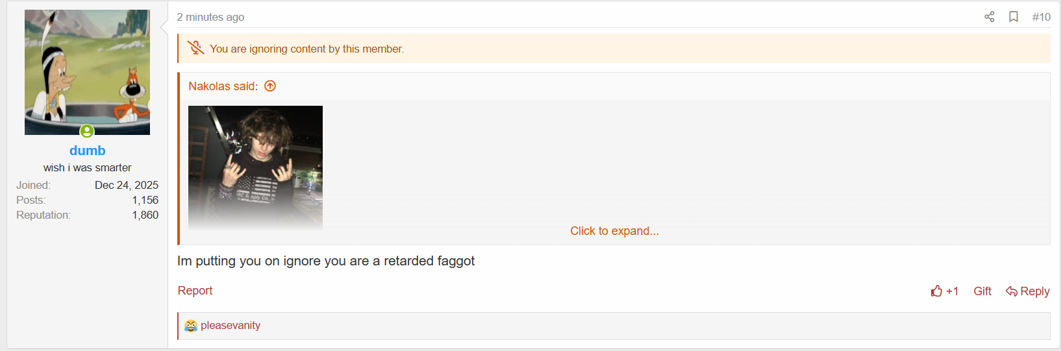Click the laughing emoji reaction icon
Screen dimensions: 1061x351
[190, 326]
